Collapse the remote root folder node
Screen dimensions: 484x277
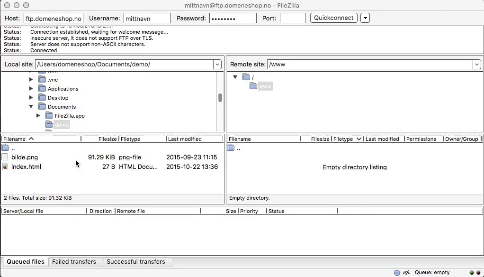(x=235, y=77)
